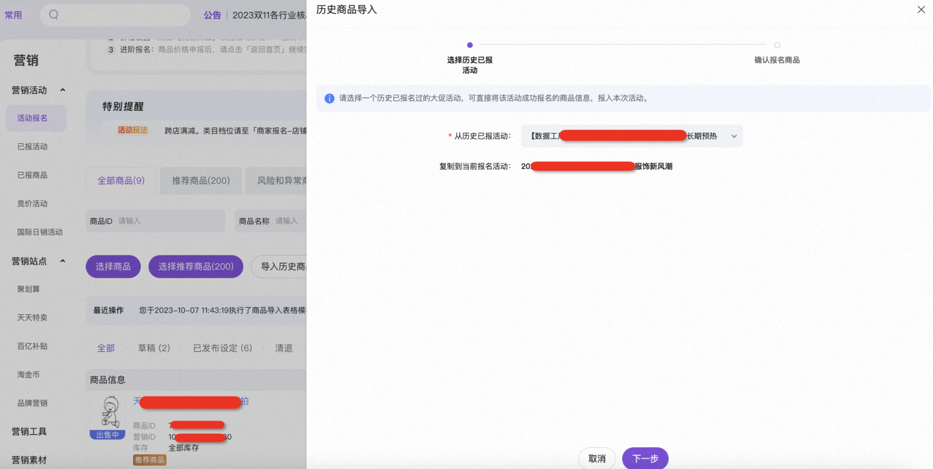
Task: Click the top search box
Action: pyautogui.click(x=115, y=15)
